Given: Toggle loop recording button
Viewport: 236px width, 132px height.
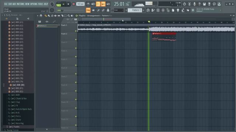Looking at the screenshot, I should point(108,4).
